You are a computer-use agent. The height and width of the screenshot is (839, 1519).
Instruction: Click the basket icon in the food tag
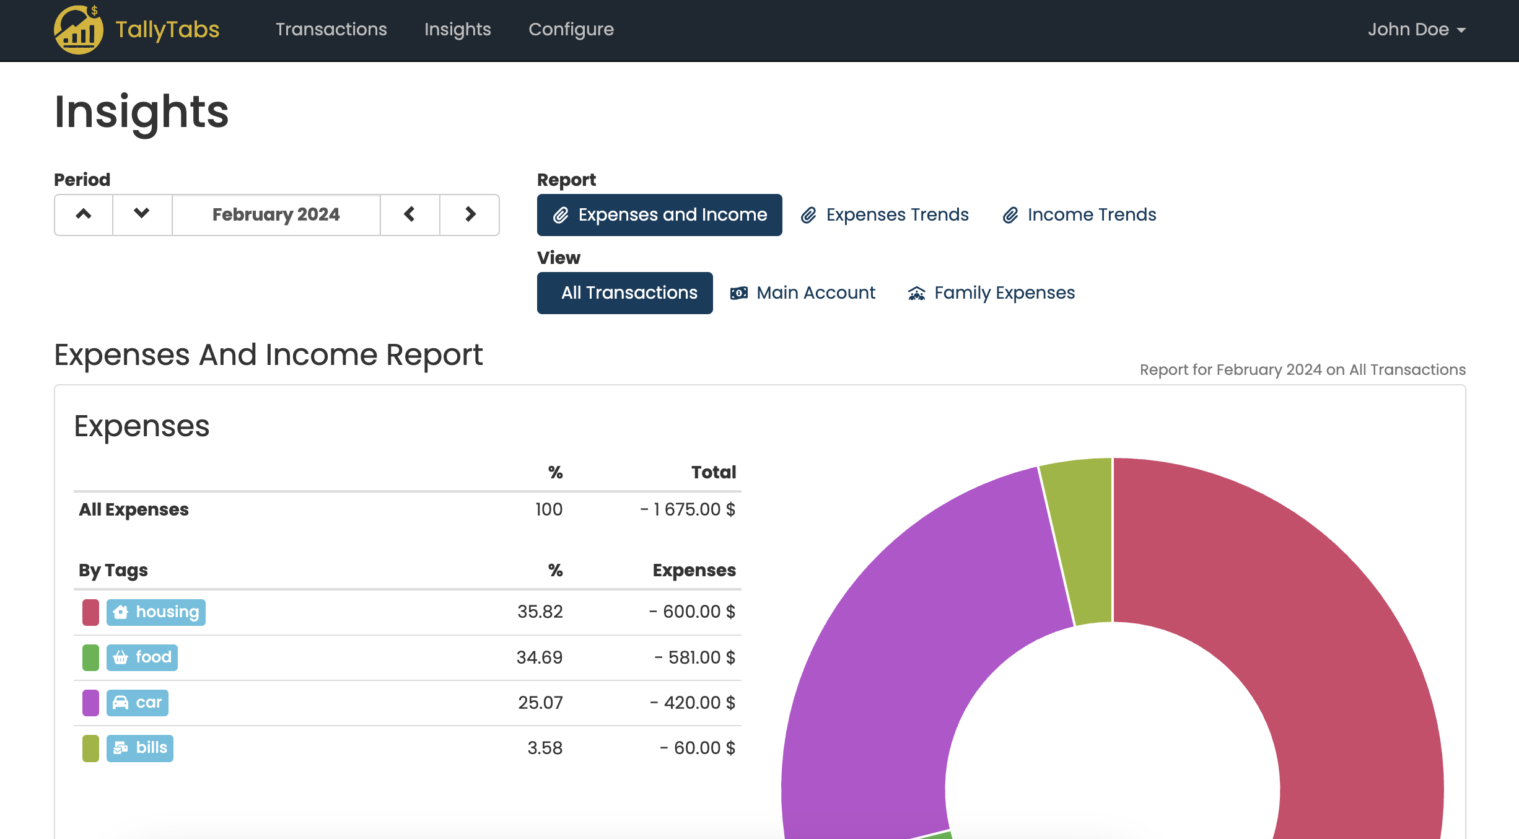pyautogui.click(x=121, y=657)
